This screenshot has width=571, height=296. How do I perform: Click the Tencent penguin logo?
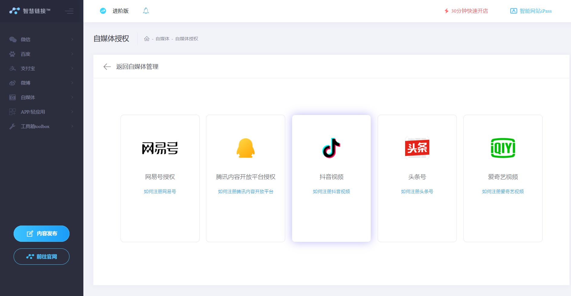coord(246,148)
